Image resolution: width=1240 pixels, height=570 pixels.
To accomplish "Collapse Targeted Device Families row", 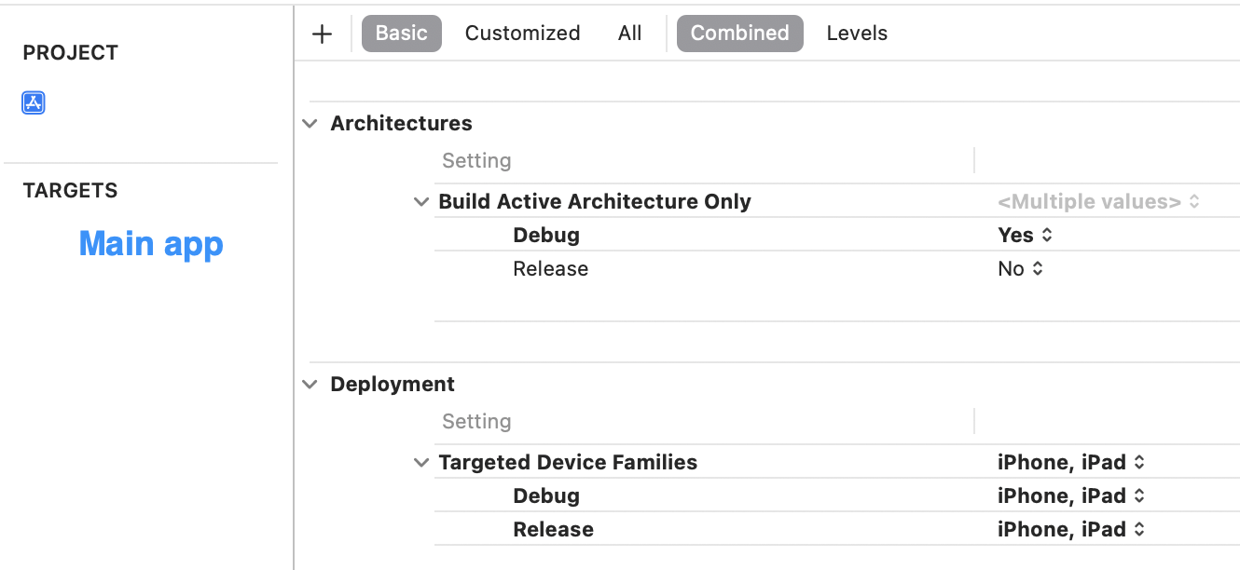I will point(421,463).
